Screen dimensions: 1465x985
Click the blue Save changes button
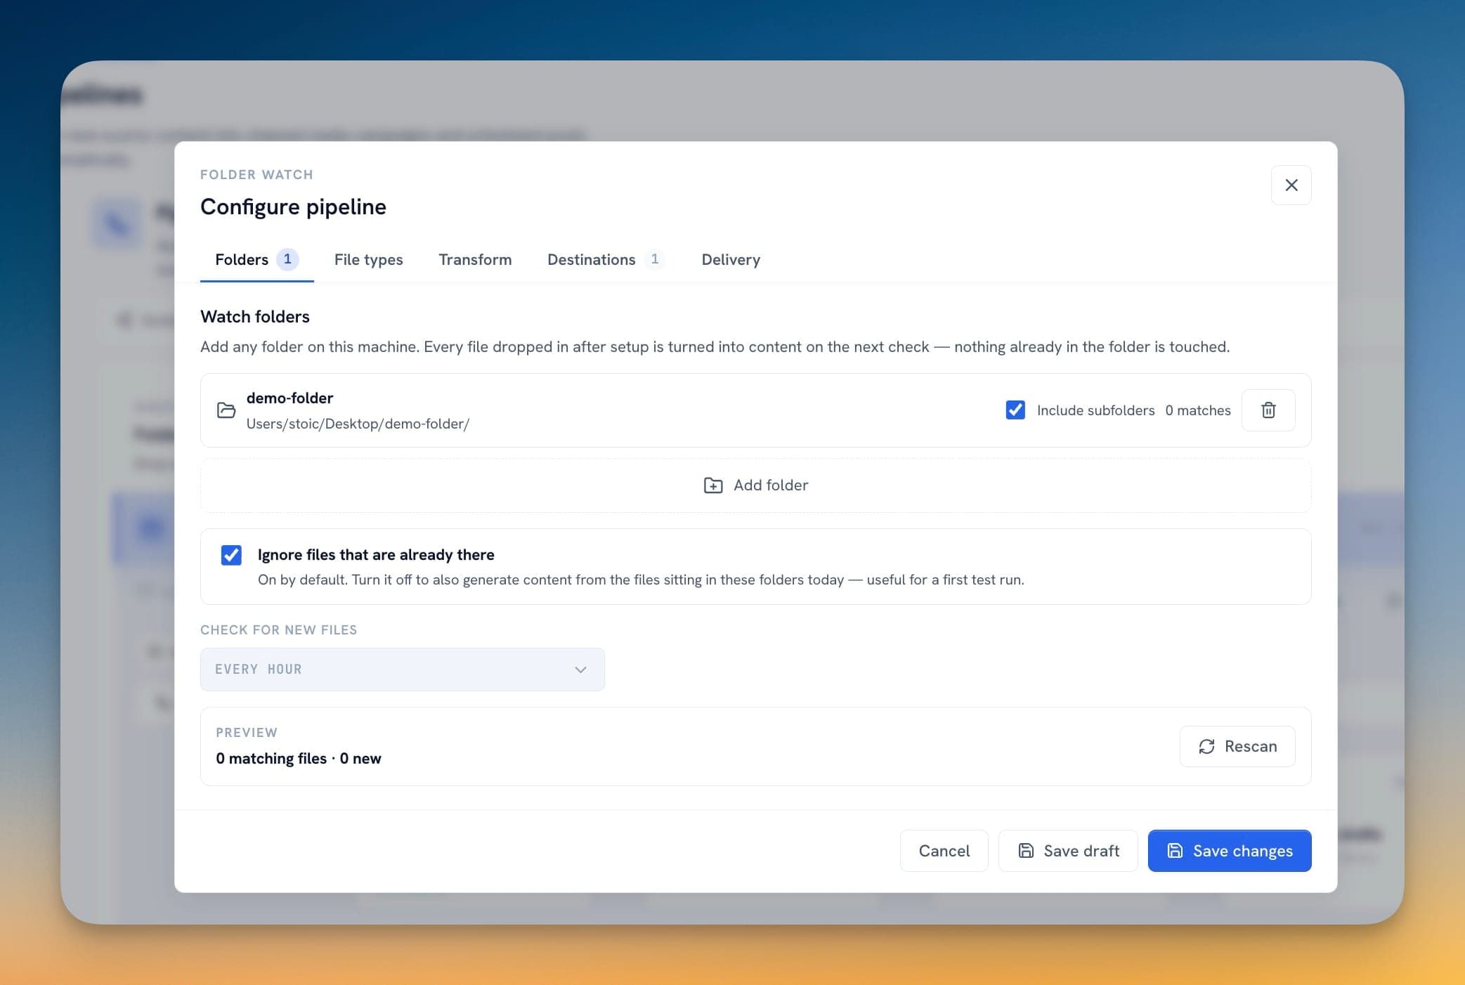pos(1229,851)
